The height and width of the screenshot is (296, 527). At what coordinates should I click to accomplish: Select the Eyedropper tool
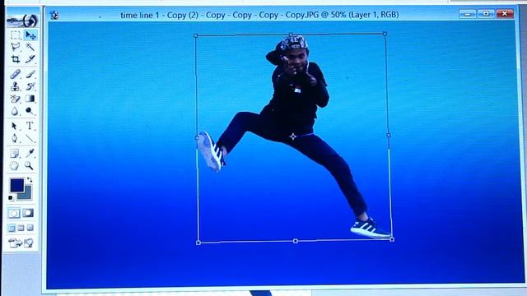pyautogui.click(x=30, y=154)
